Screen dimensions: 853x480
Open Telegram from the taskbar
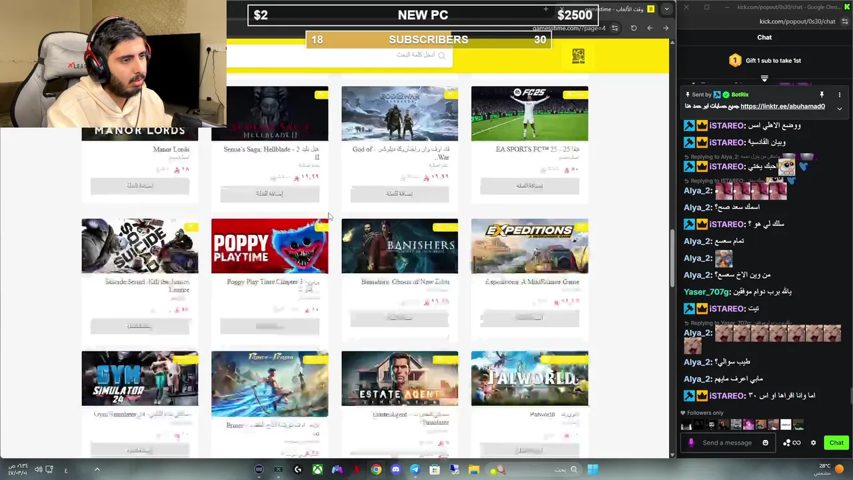click(x=415, y=469)
